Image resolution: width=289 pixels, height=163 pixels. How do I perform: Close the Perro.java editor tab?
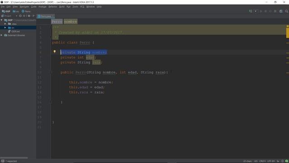[x=53, y=16]
